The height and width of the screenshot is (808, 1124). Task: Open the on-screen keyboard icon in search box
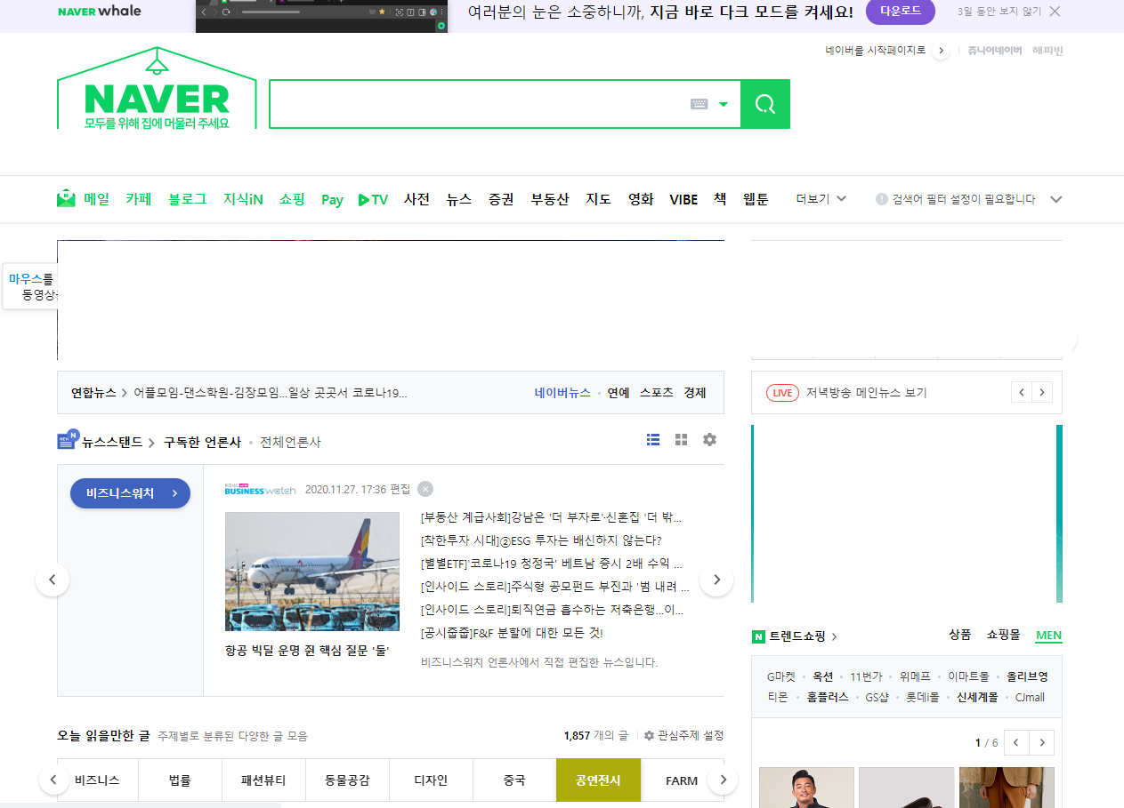699,104
